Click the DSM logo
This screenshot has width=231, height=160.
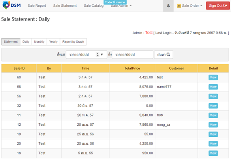point(11,5)
